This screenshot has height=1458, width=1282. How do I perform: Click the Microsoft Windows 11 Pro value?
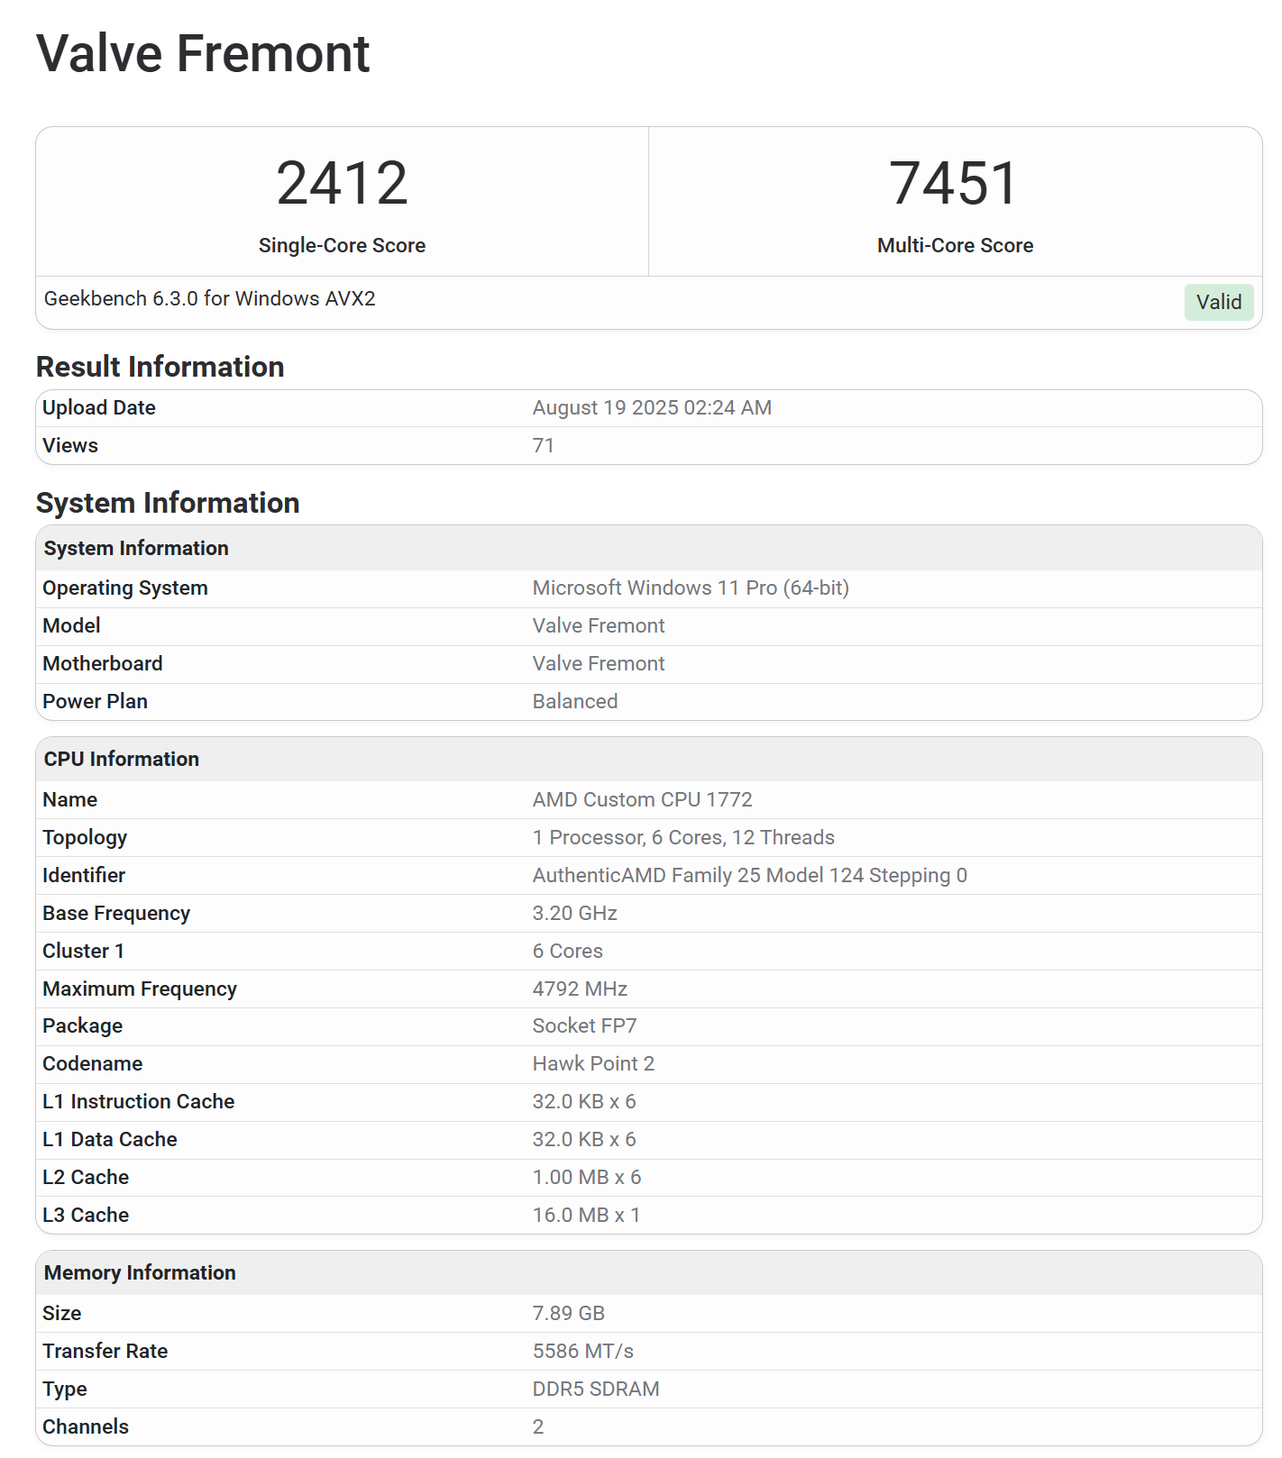(690, 588)
